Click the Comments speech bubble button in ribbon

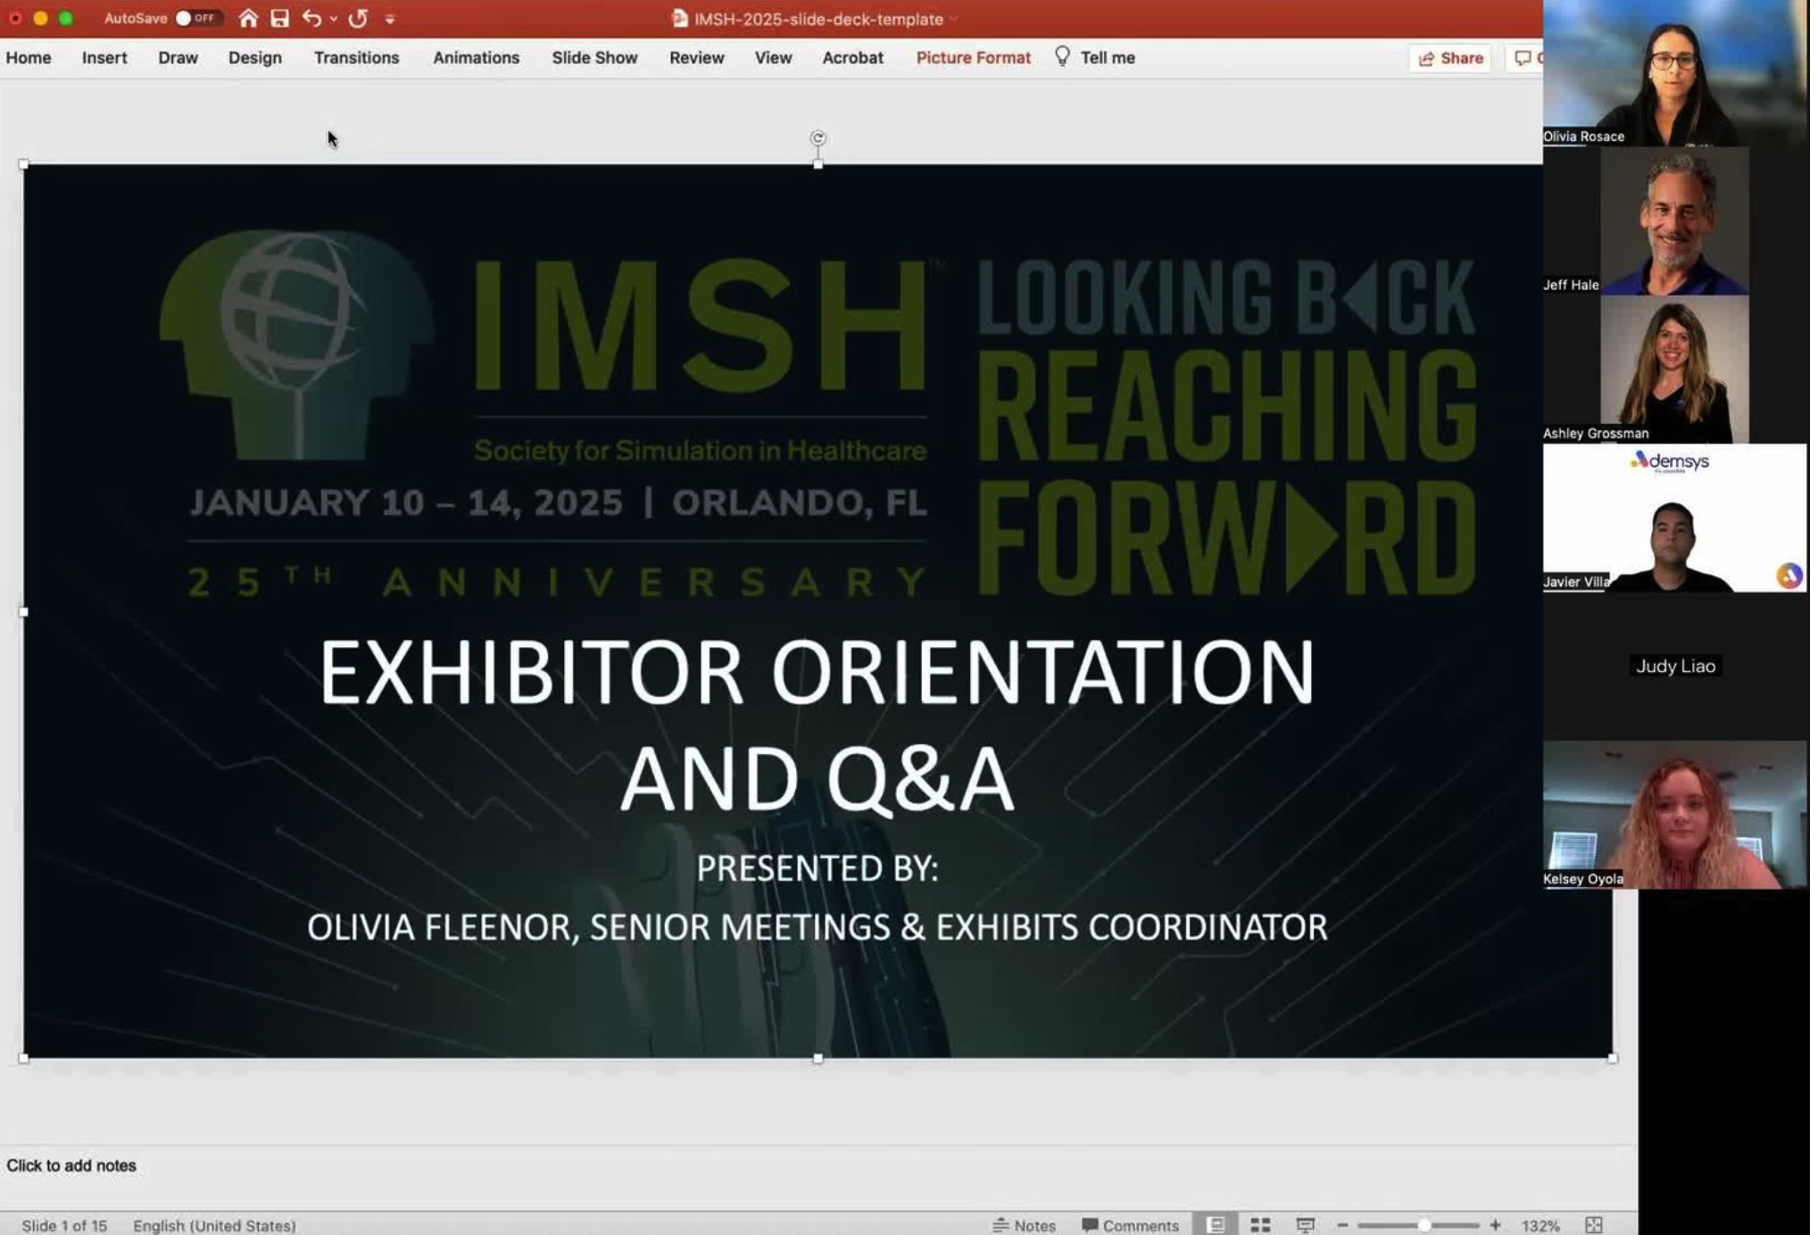pos(1524,58)
